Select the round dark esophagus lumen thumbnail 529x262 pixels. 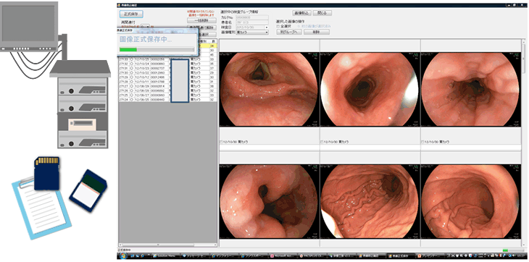(x=370, y=89)
